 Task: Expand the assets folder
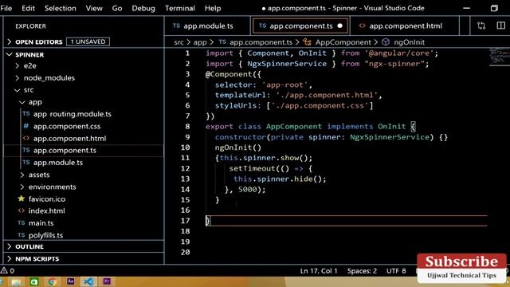[x=22, y=175]
